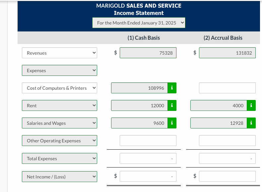Screen dimensions: 262x192
Task: Open the Other Operating Expenses dropdown
Action: click(59, 141)
